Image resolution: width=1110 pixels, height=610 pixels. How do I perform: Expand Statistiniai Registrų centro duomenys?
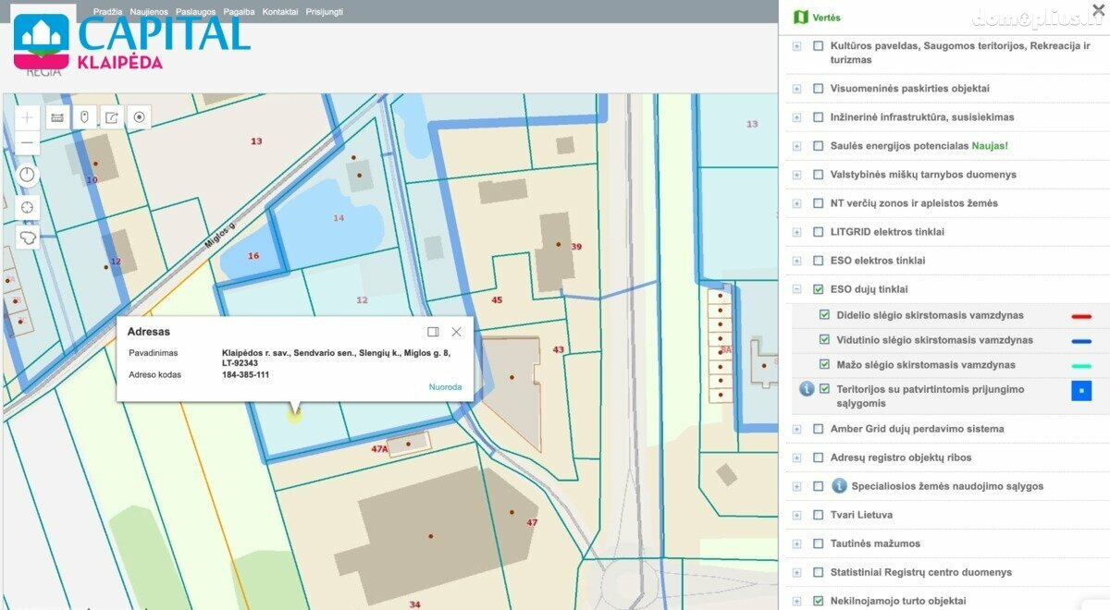(796, 572)
